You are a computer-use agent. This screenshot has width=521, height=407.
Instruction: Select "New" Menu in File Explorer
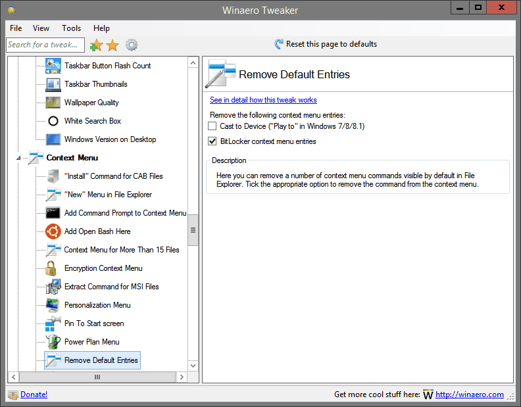point(108,195)
